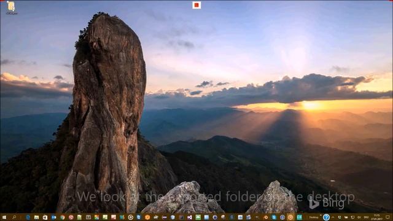Open the Windows Store taskbar icon
This screenshot has width=393, height=221.
(x=45, y=217)
